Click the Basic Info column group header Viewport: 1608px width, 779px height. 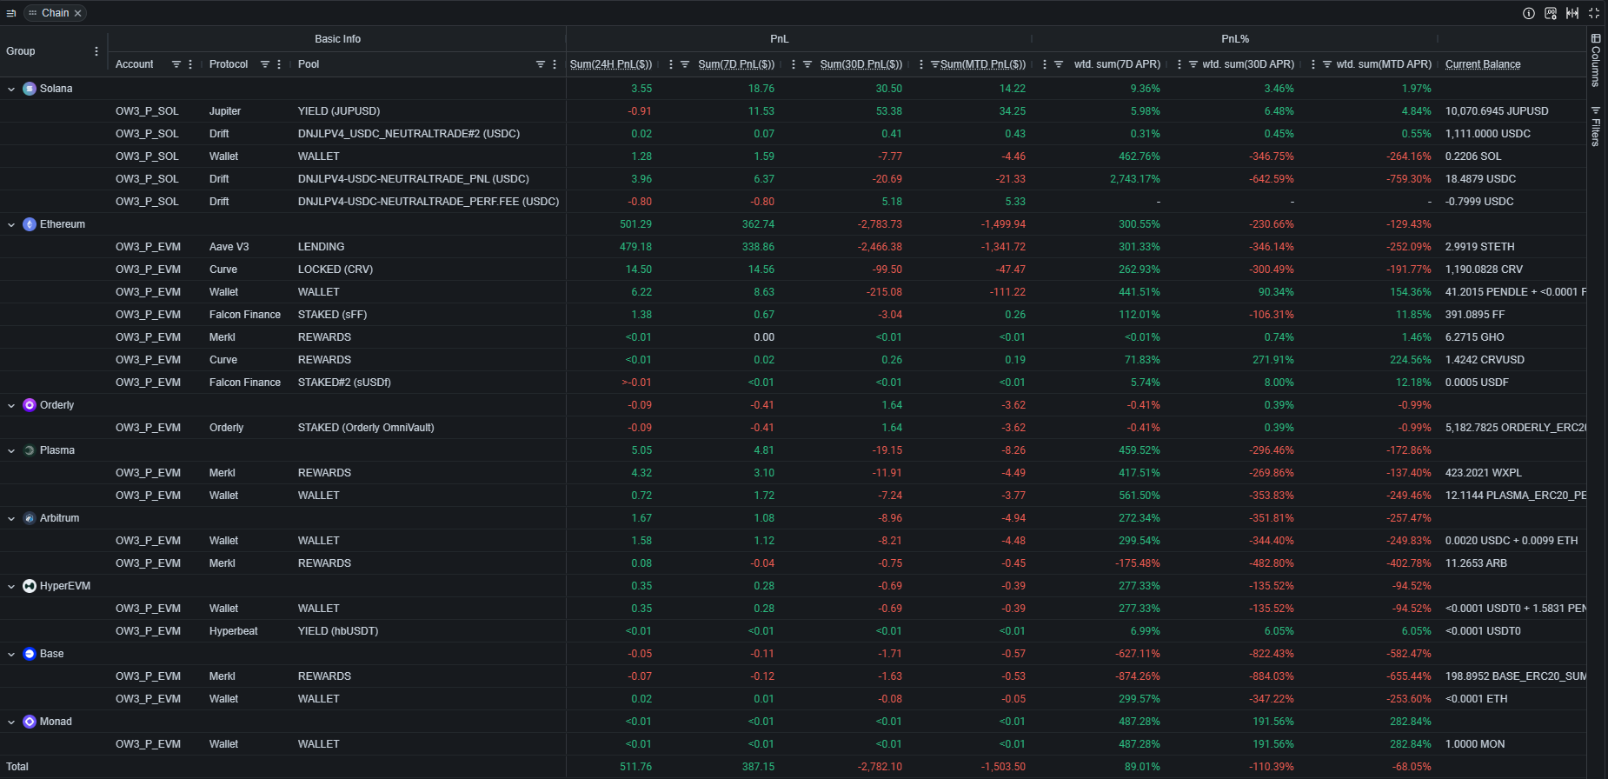(x=337, y=39)
